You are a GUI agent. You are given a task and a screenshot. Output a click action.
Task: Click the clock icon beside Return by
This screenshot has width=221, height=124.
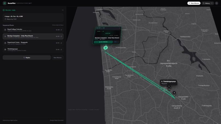coord(5,19)
